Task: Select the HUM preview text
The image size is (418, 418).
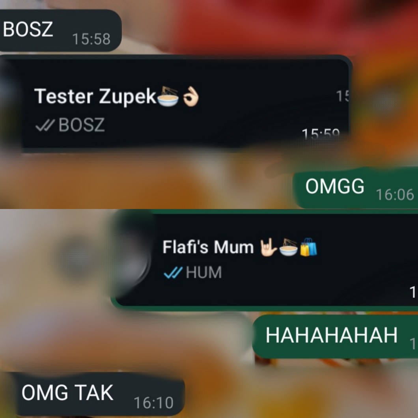Action: pos(203,272)
